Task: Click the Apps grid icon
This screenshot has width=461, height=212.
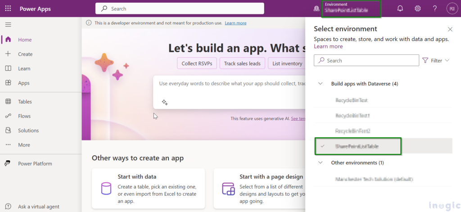Action: coord(8,83)
